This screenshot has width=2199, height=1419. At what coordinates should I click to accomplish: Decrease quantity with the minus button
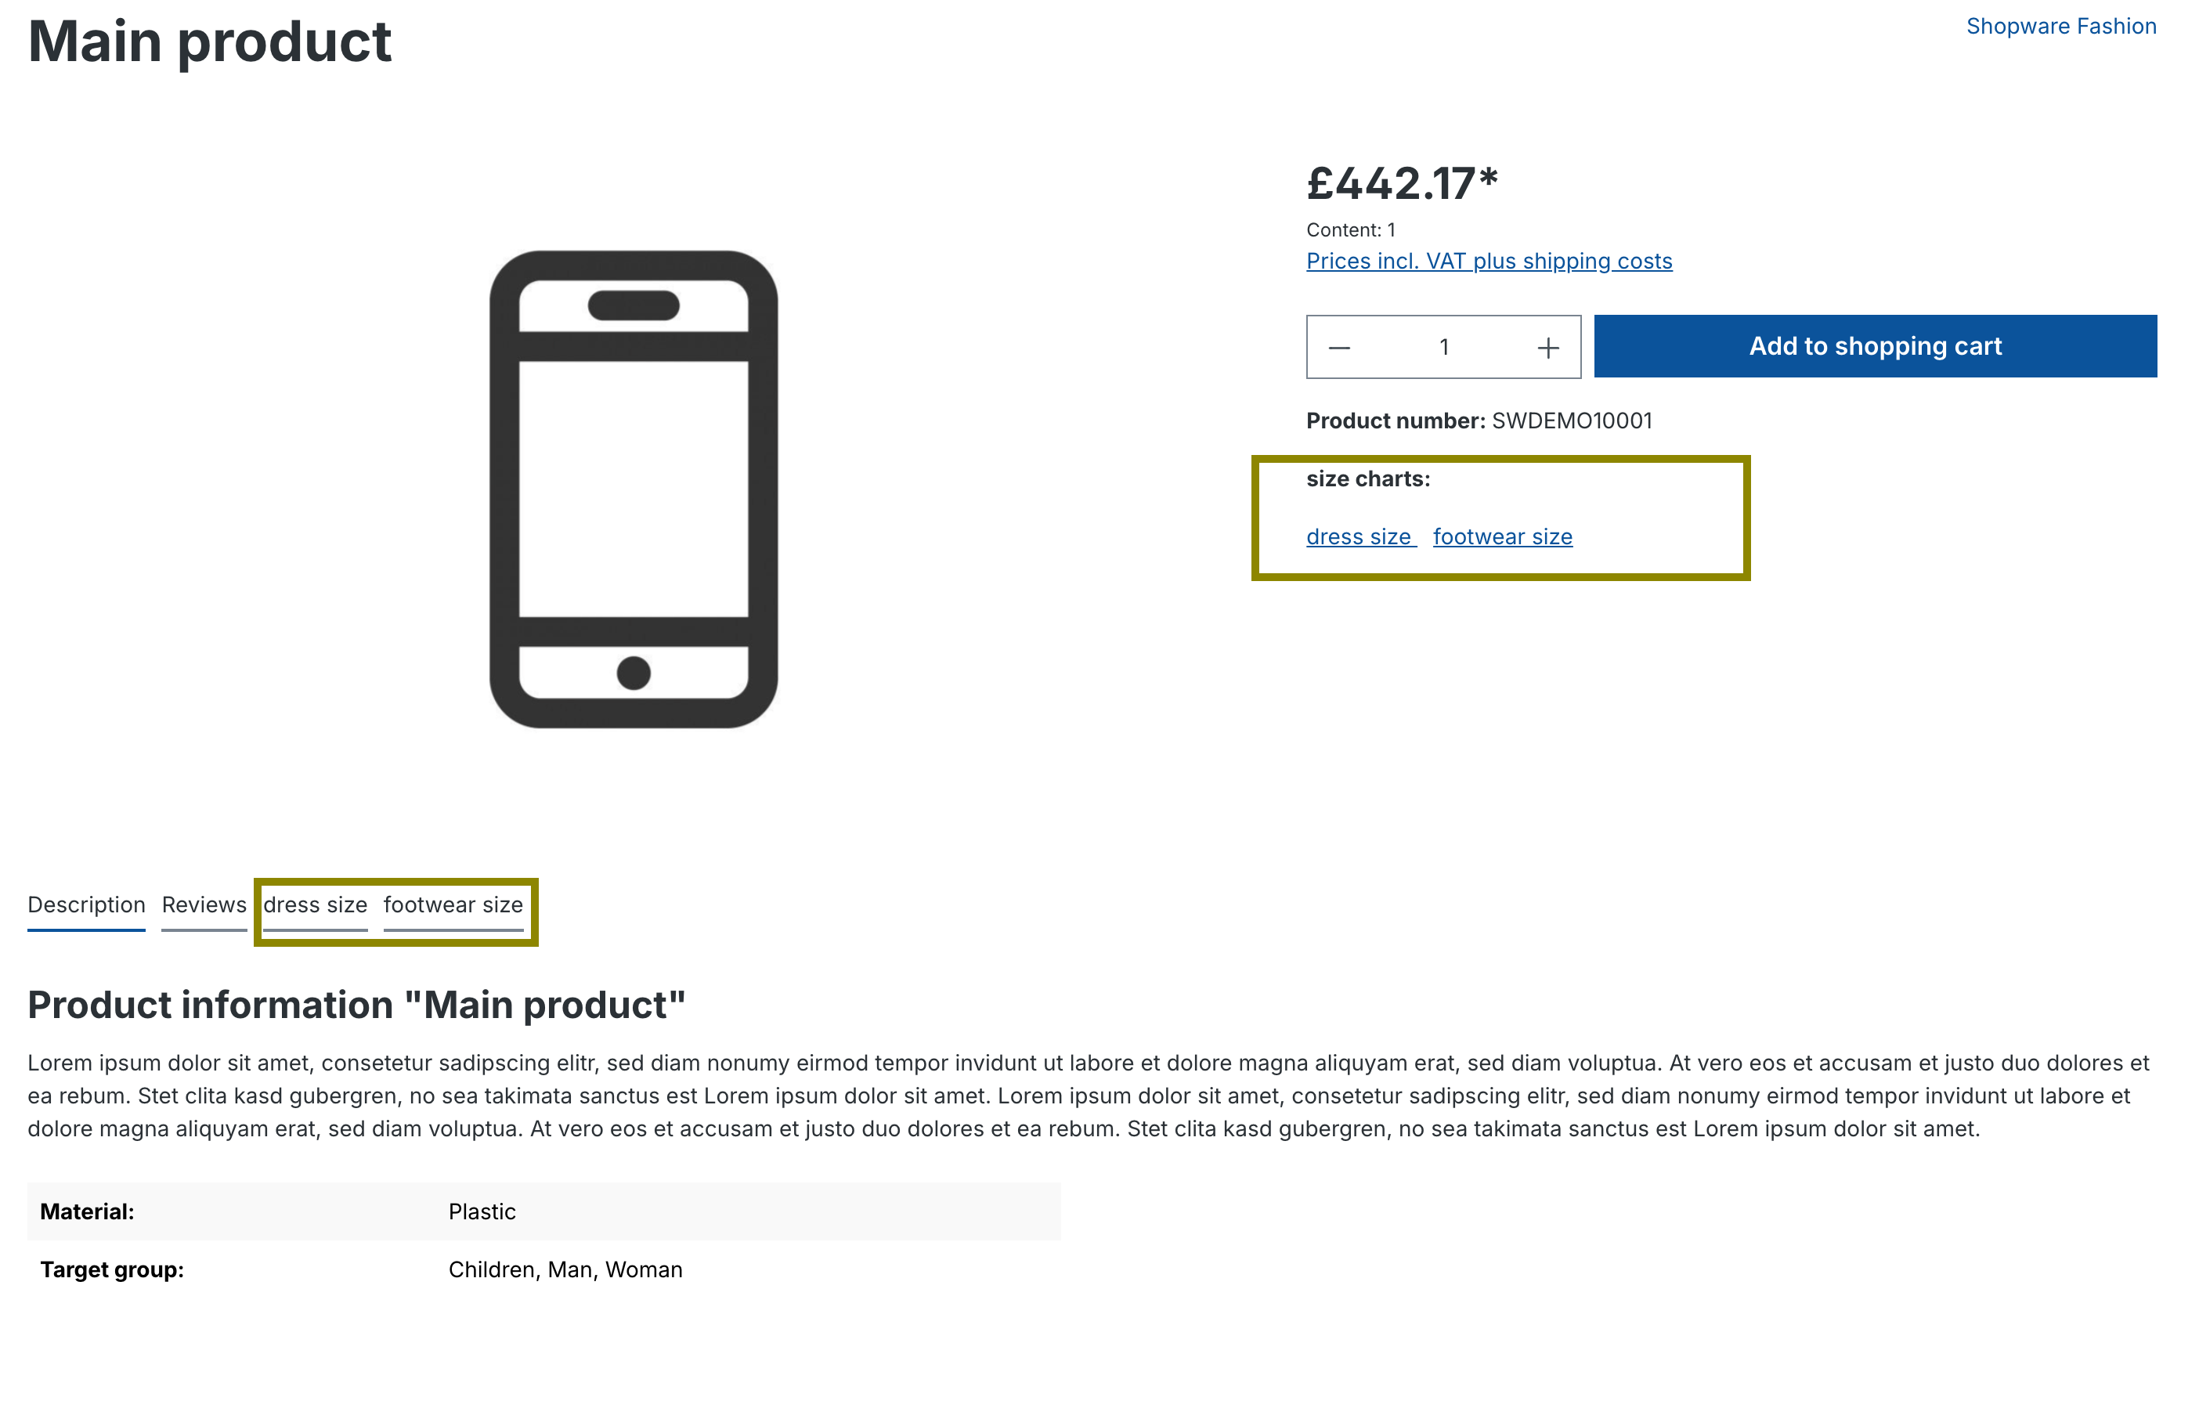point(1338,348)
